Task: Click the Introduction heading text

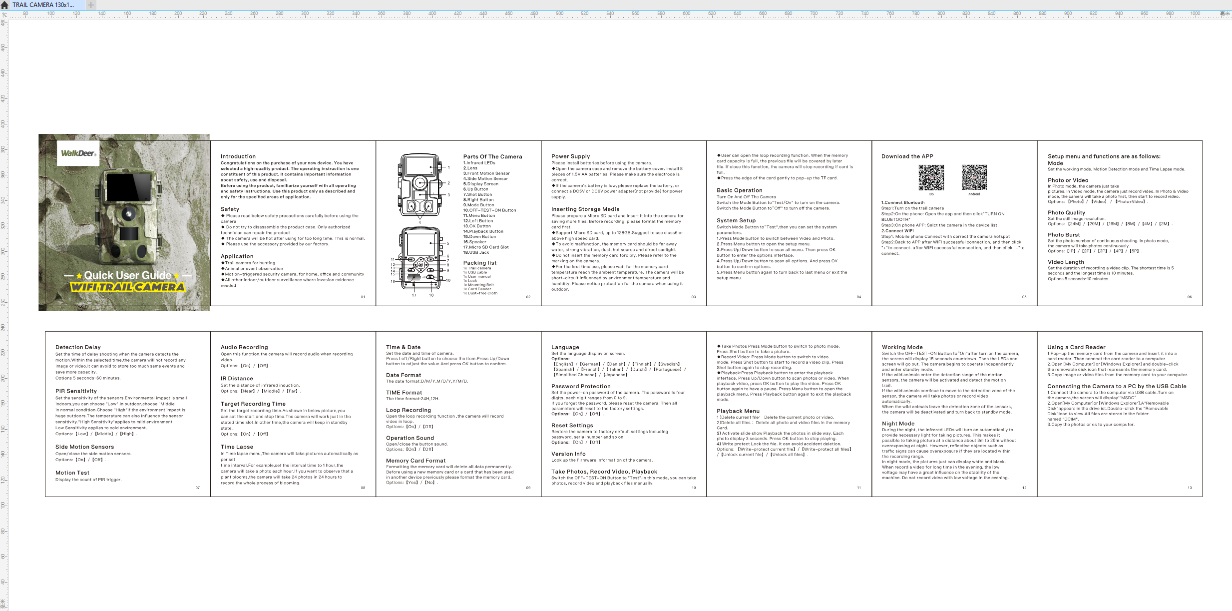Action: click(x=238, y=156)
